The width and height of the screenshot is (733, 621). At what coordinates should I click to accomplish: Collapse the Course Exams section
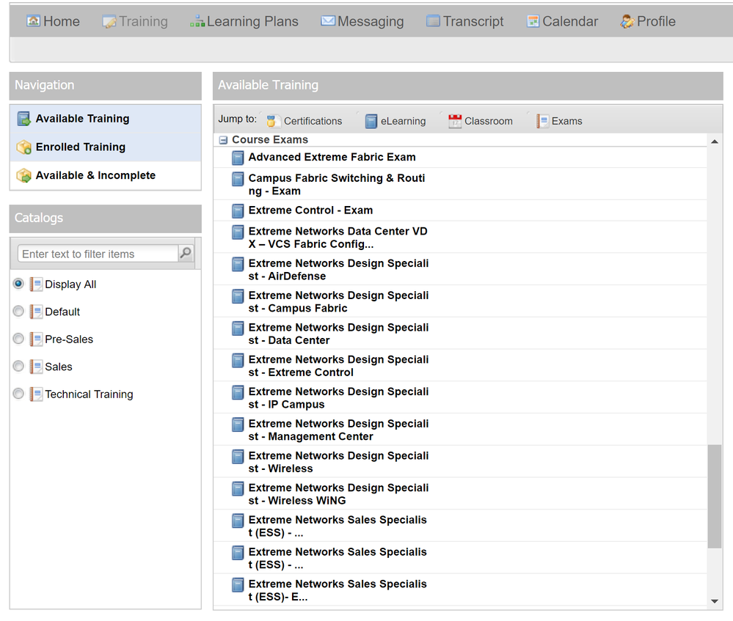pos(223,140)
